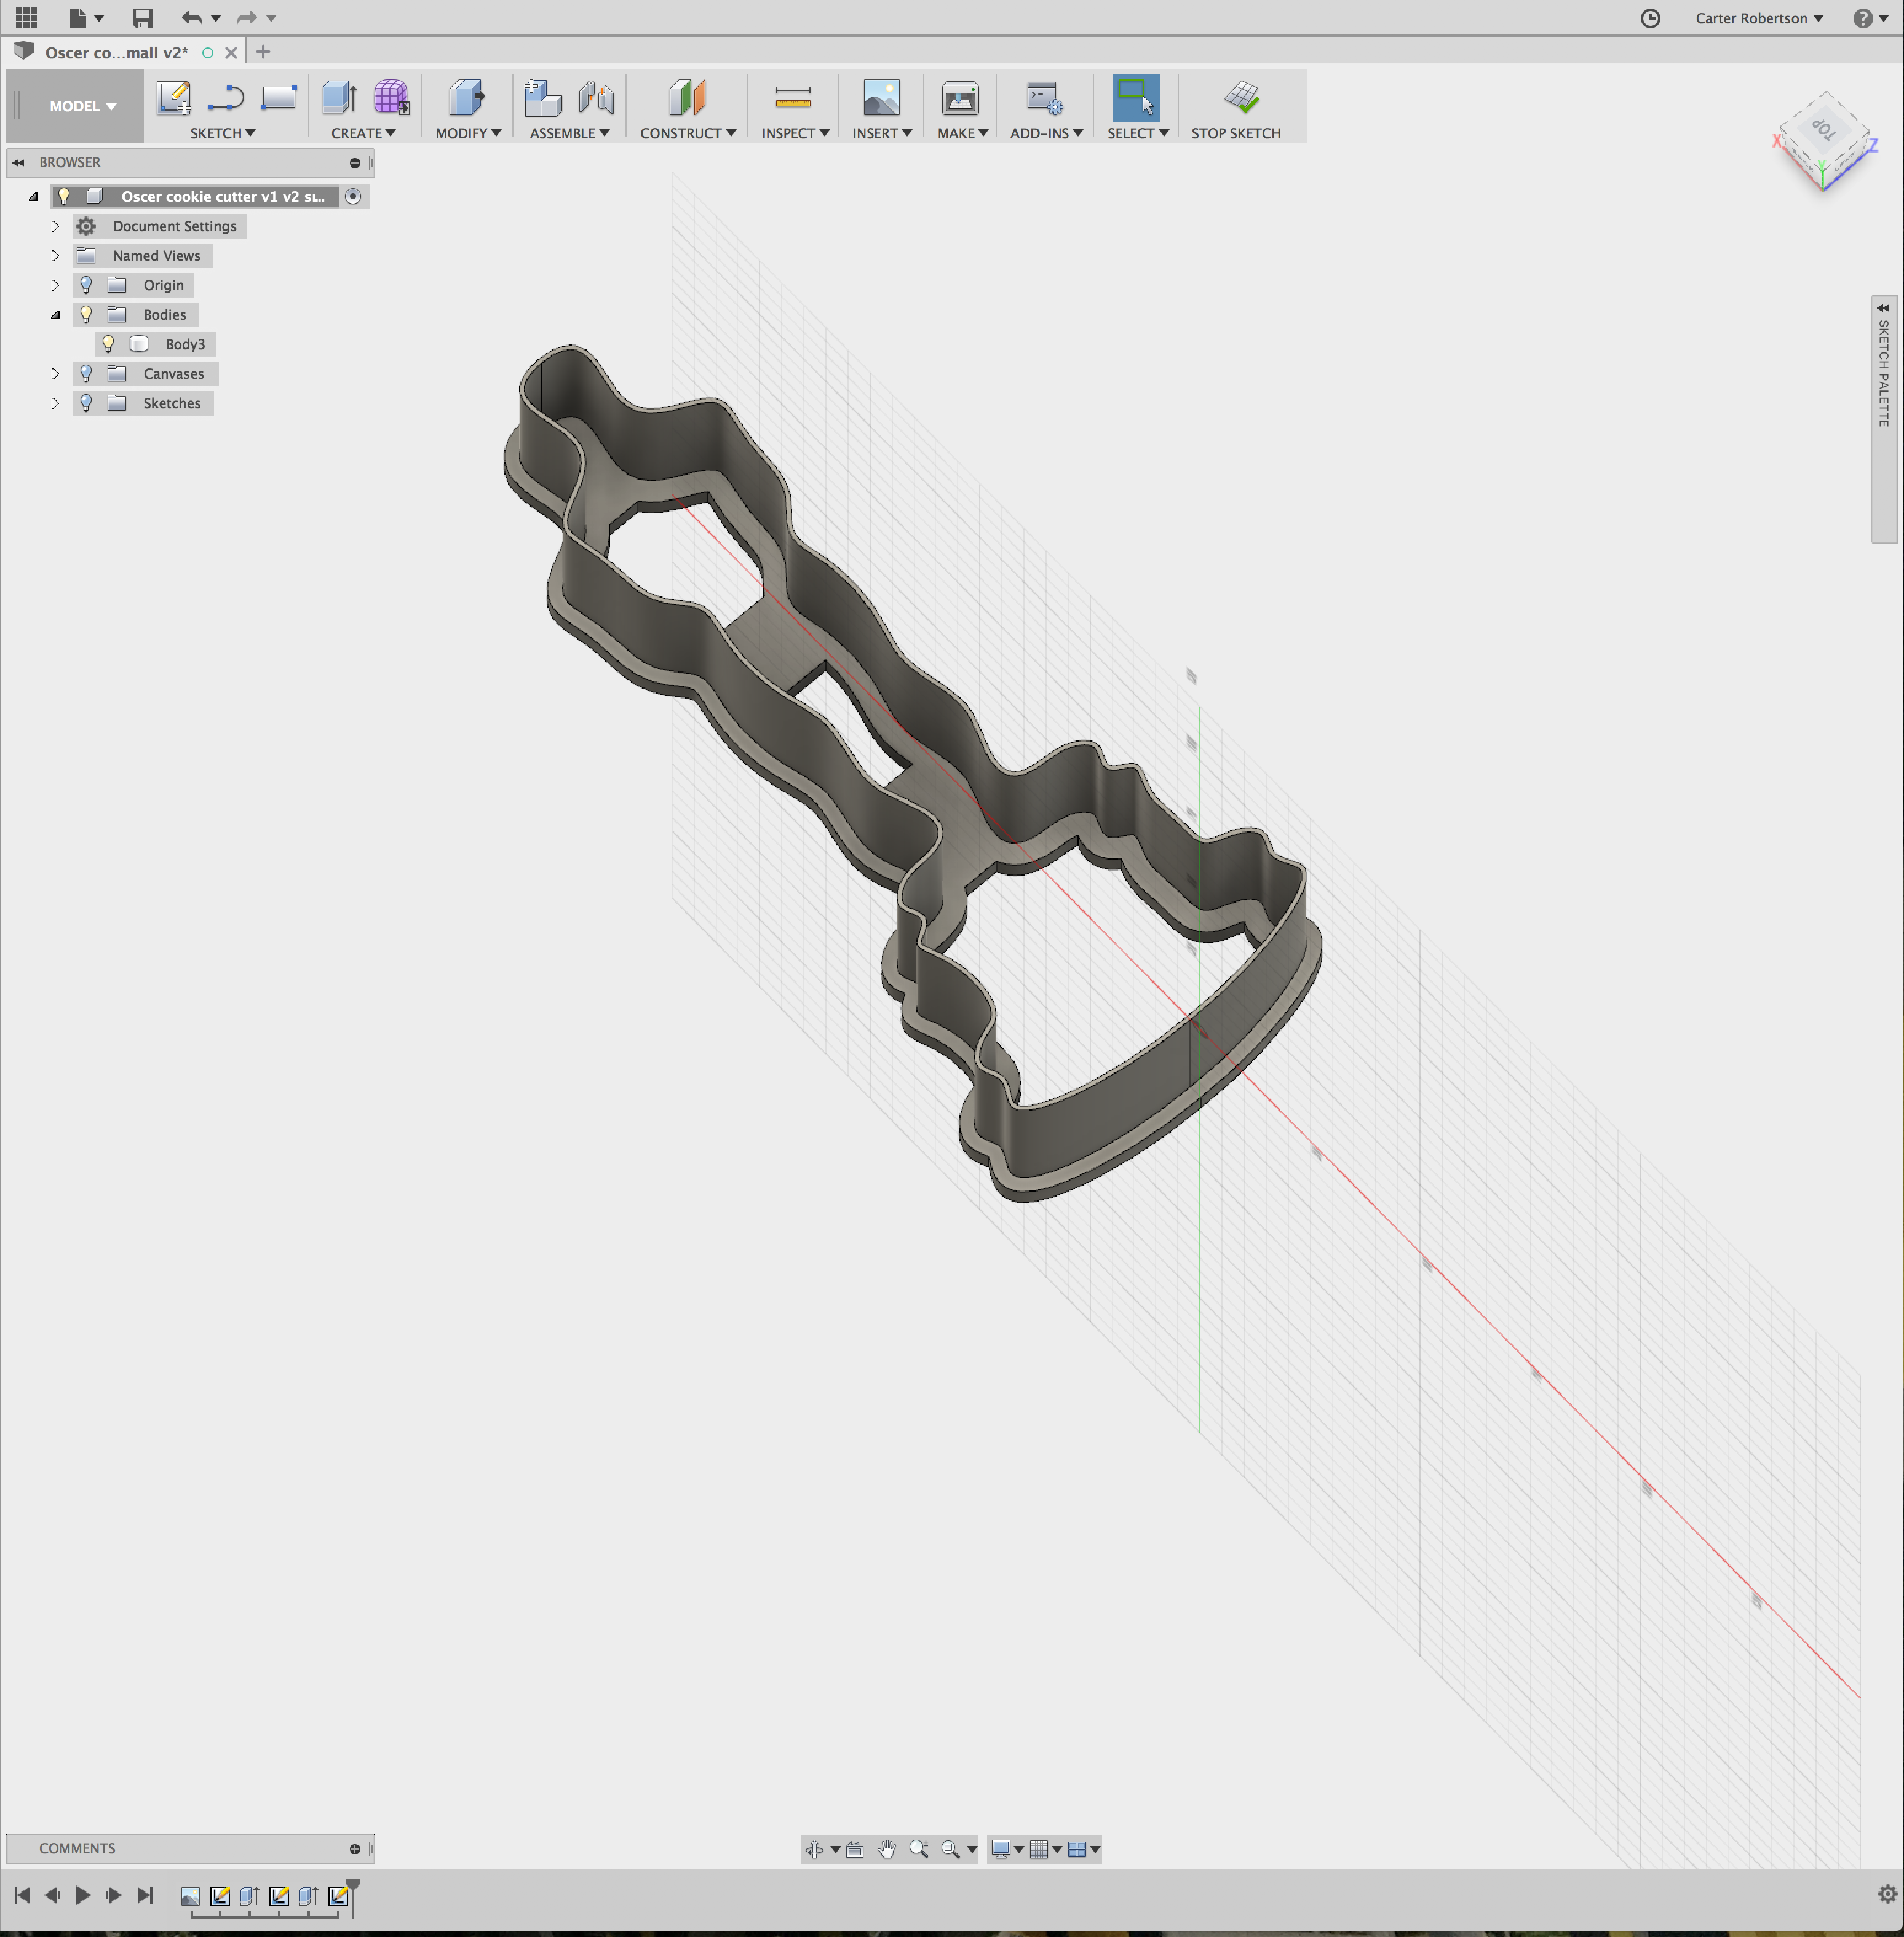The height and width of the screenshot is (1937, 1904).
Task: Open the ADD-INS menu
Action: tap(1046, 133)
